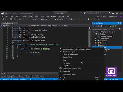Open Solution Explorer window options dropdown
123x92 pixels.
tap(117, 23)
